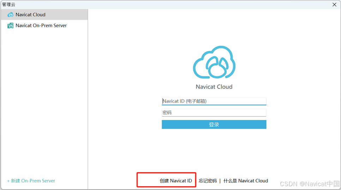Open the 创建 Navicat ID link
341x190 pixels.
pyautogui.click(x=176, y=181)
